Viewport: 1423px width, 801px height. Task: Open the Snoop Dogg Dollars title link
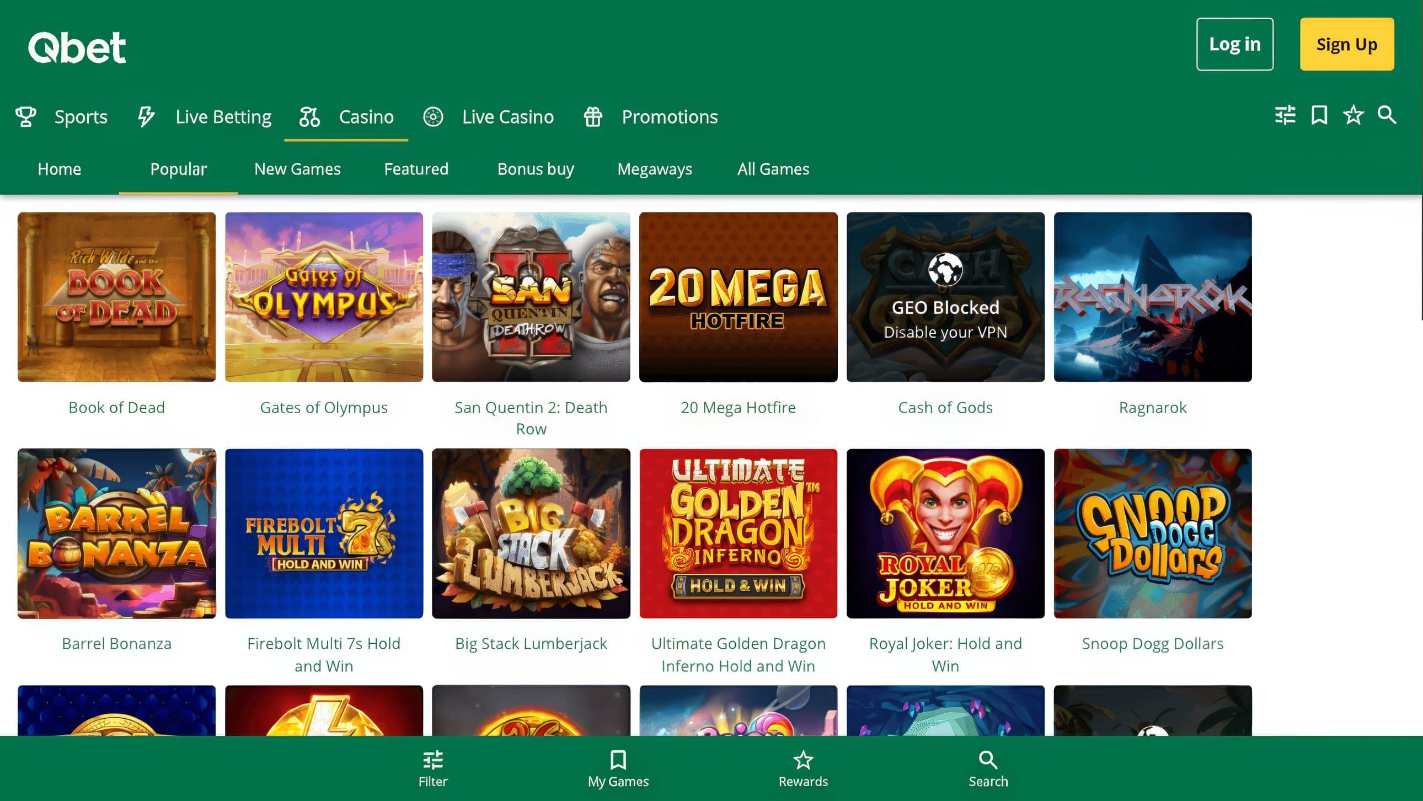click(1152, 644)
